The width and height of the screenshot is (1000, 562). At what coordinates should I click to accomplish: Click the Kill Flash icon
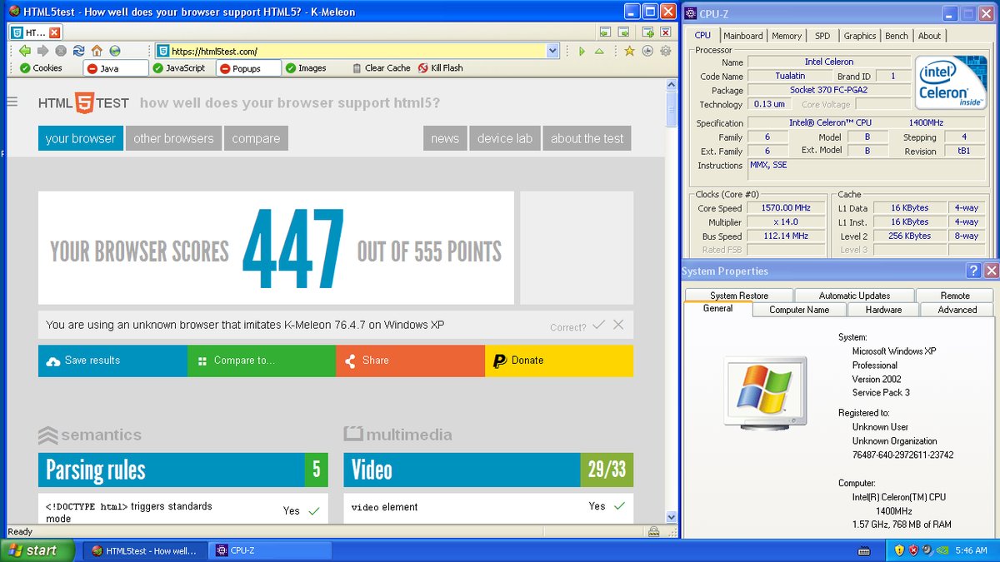tap(423, 68)
